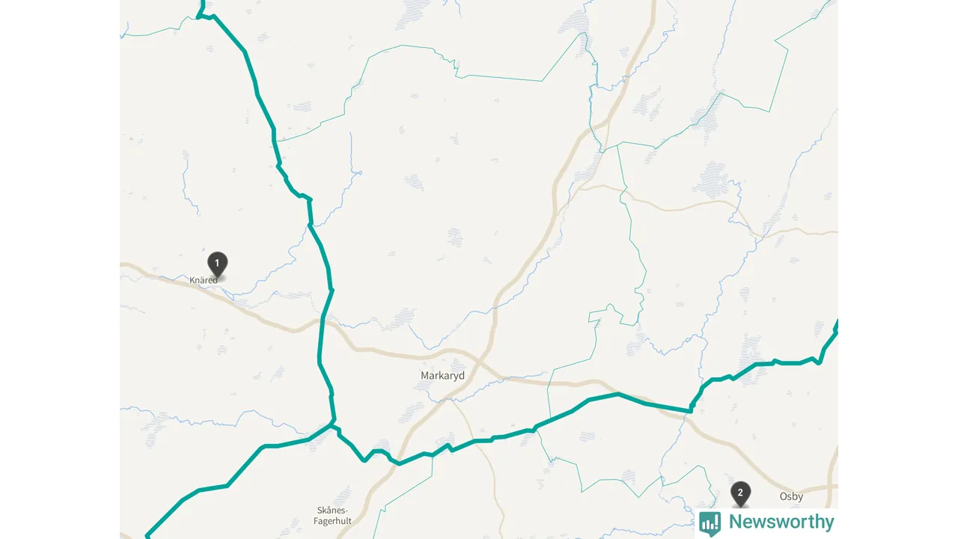Viewport: 958px width, 539px height.
Task: Click thick teal border at map's top edge
Action: coord(201,6)
